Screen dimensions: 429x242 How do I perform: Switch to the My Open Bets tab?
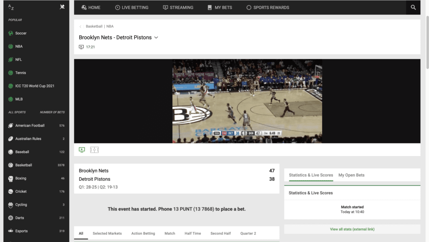coord(351,175)
